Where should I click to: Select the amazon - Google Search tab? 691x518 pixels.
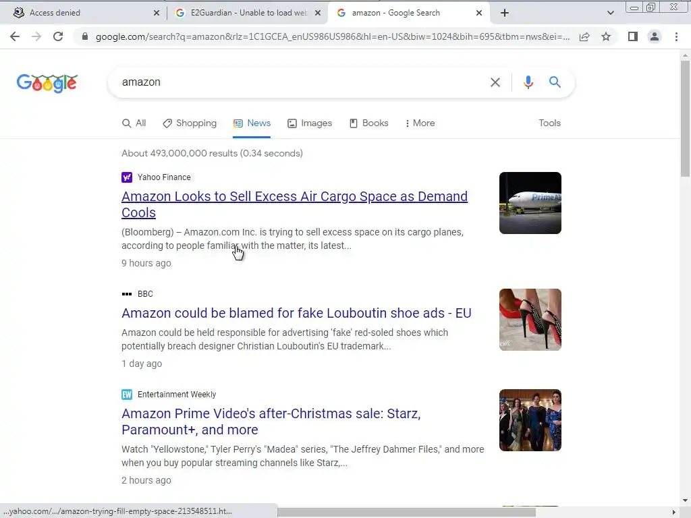[x=408, y=13]
